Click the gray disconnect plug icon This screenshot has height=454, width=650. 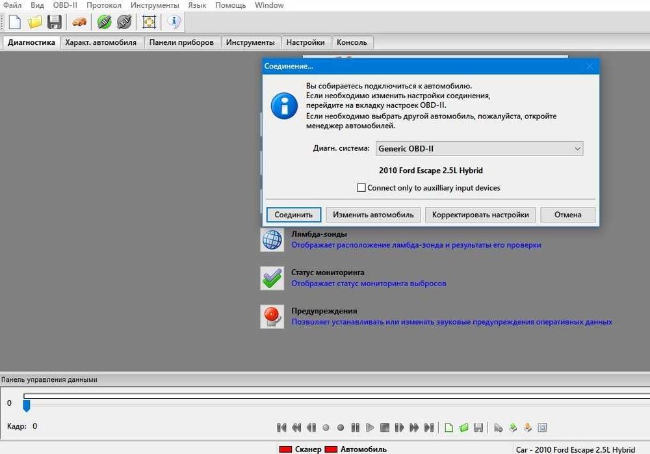pyautogui.click(x=124, y=22)
